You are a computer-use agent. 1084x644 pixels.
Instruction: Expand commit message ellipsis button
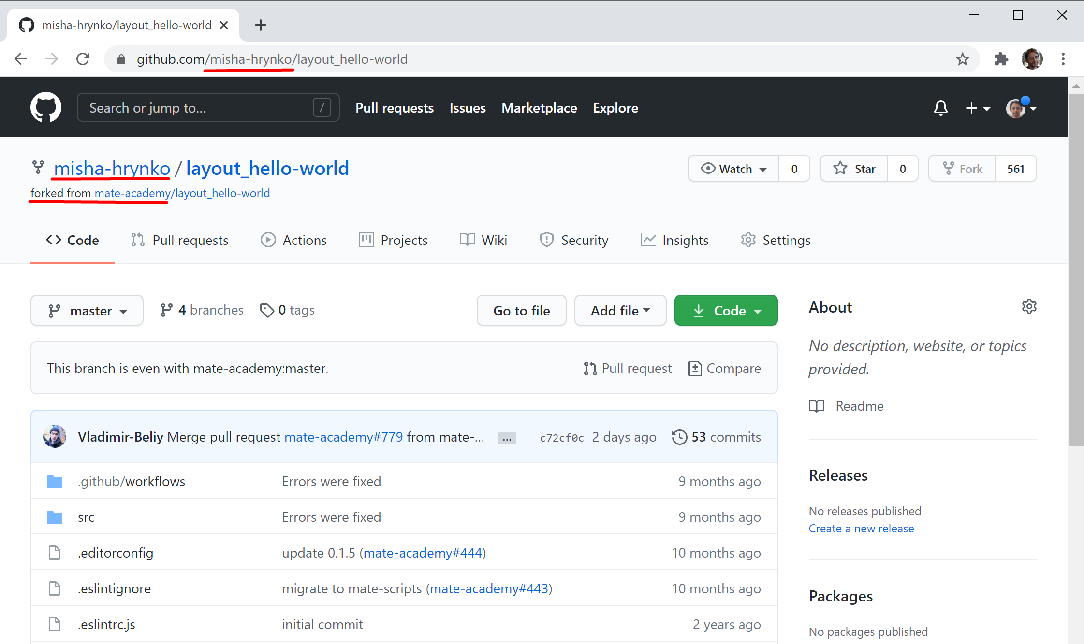click(507, 438)
